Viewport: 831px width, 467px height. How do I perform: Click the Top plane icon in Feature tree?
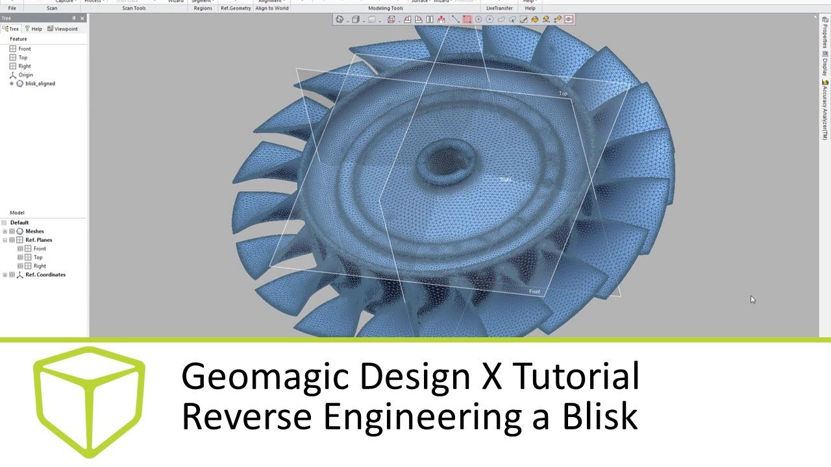pos(13,57)
